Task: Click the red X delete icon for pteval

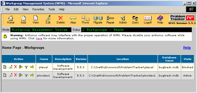Action: (x=16, y=67)
